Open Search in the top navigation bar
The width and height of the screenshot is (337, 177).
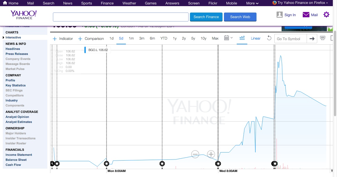click(48, 3)
